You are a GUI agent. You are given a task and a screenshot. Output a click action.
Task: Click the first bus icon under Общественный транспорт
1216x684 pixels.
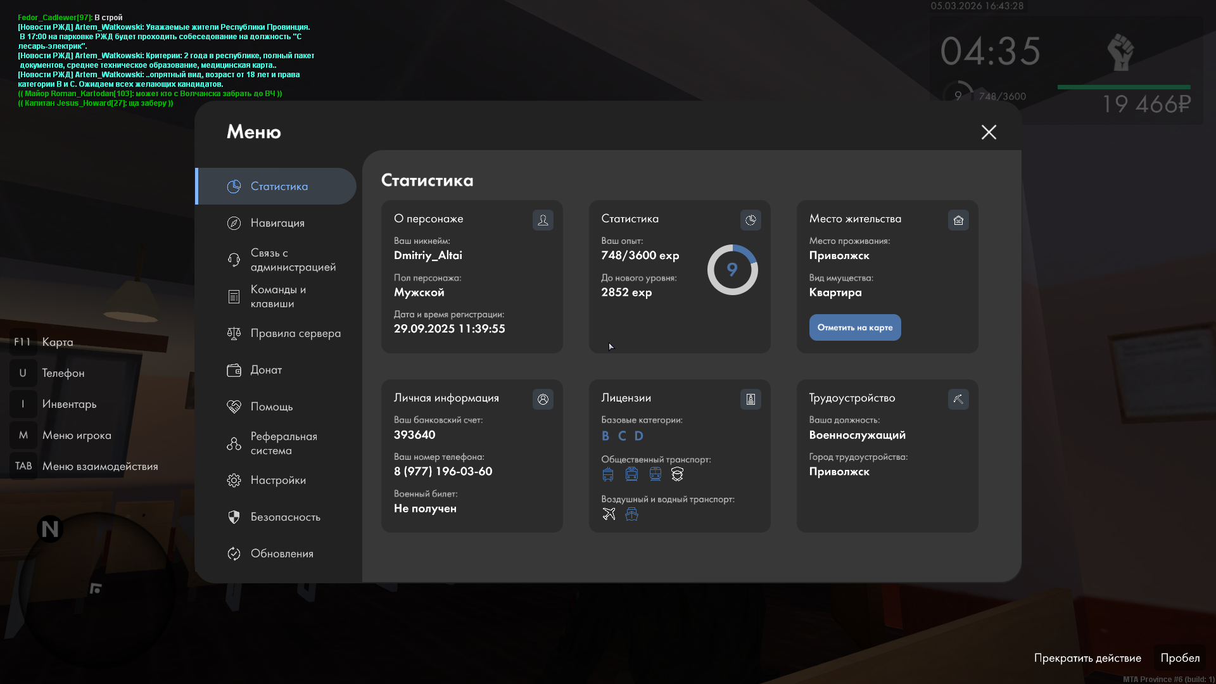click(608, 474)
